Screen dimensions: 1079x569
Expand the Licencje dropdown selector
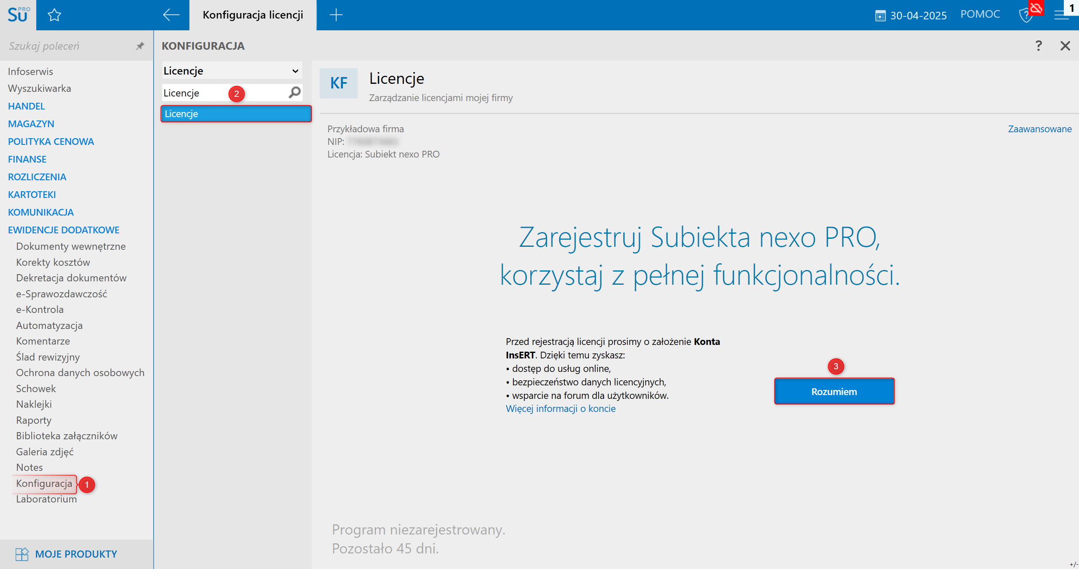pos(295,71)
